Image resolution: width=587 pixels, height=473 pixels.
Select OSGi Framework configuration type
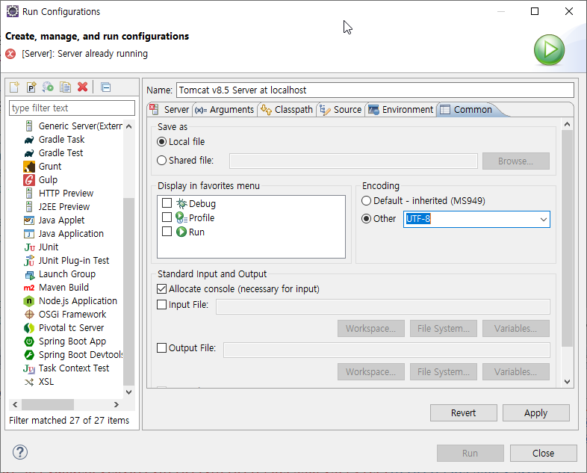(72, 315)
